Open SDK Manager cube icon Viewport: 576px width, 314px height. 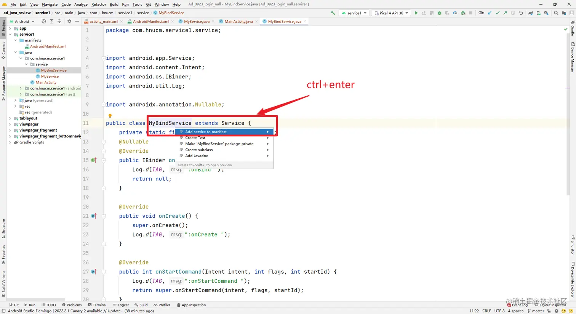coord(546,13)
